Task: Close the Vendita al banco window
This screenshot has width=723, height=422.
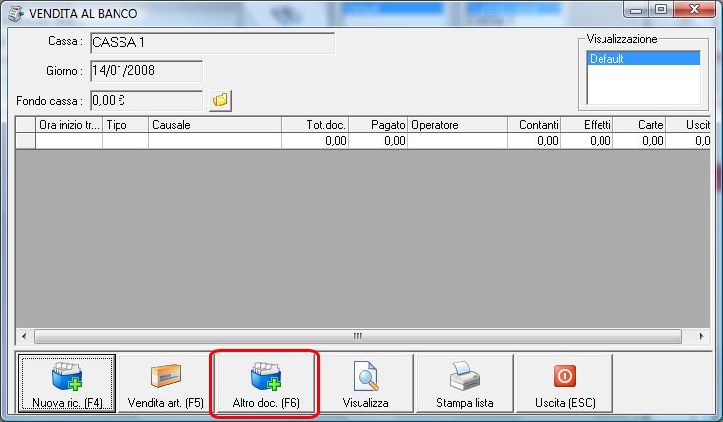Action: pyautogui.click(x=694, y=10)
